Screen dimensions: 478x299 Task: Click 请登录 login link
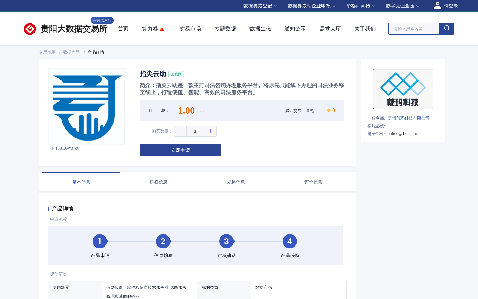click(451, 6)
